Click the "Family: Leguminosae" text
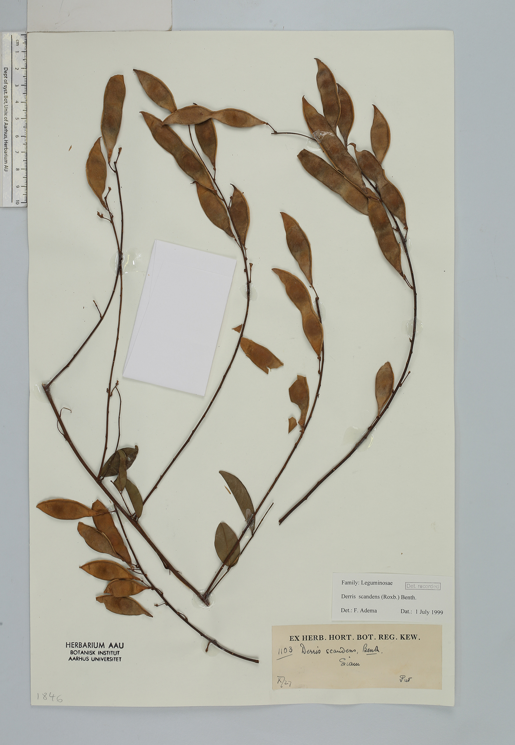Image resolution: width=515 pixels, height=745 pixels. tap(367, 583)
